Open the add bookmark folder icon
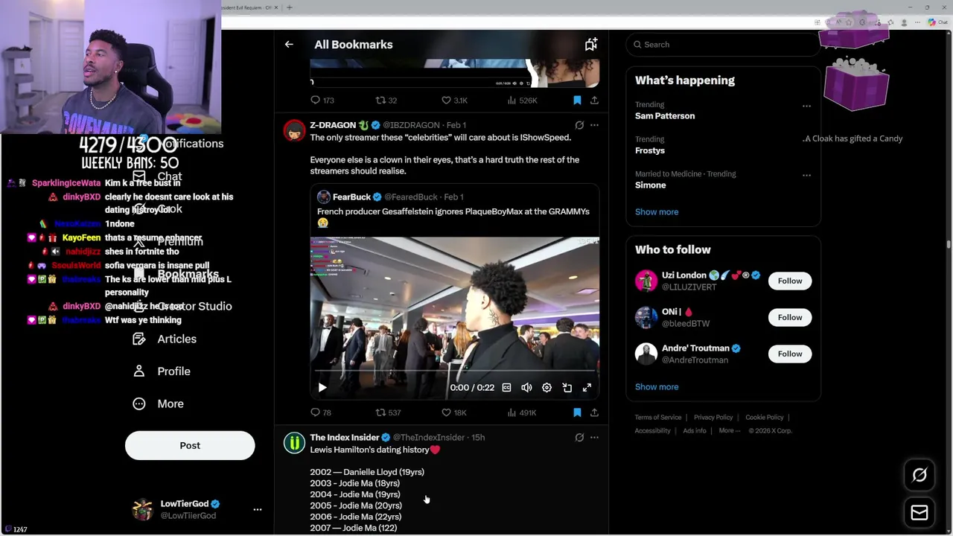The image size is (953, 536). coord(590,45)
